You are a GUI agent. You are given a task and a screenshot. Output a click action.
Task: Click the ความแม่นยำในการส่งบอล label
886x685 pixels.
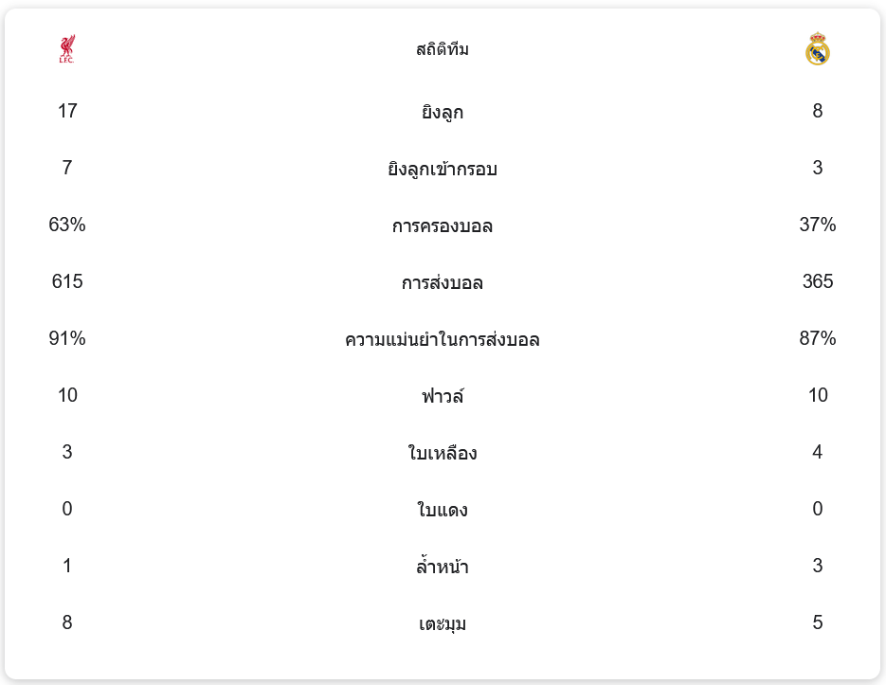tap(442, 340)
